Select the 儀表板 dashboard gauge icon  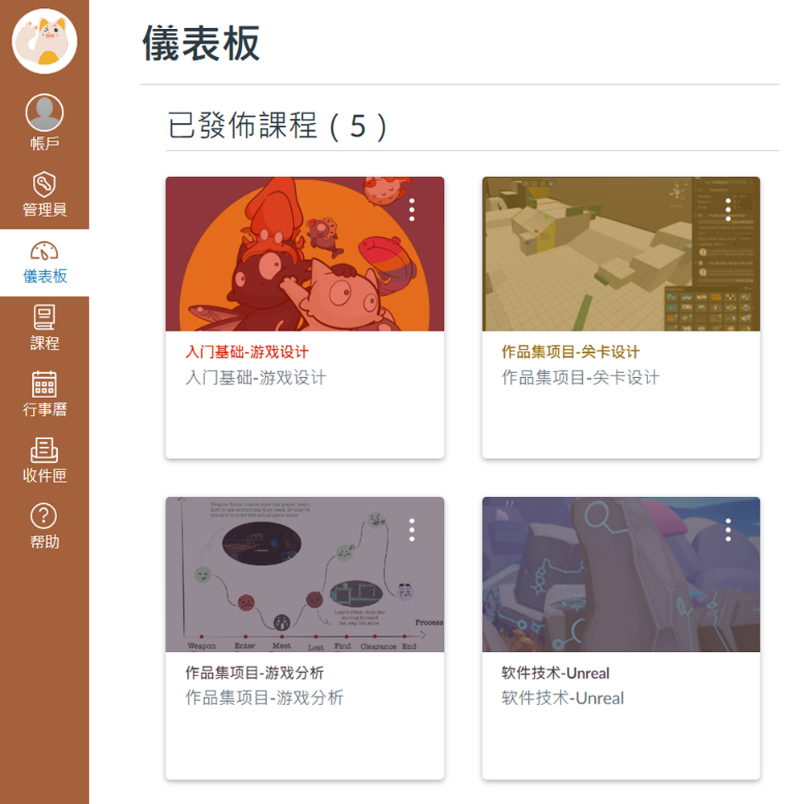pos(44,250)
